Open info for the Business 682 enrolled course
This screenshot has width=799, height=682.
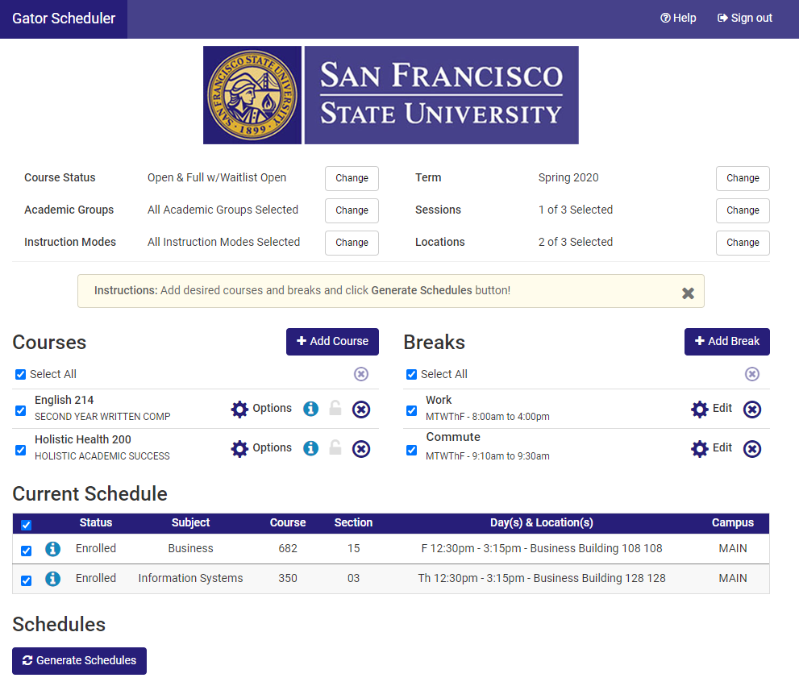click(53, 550)
